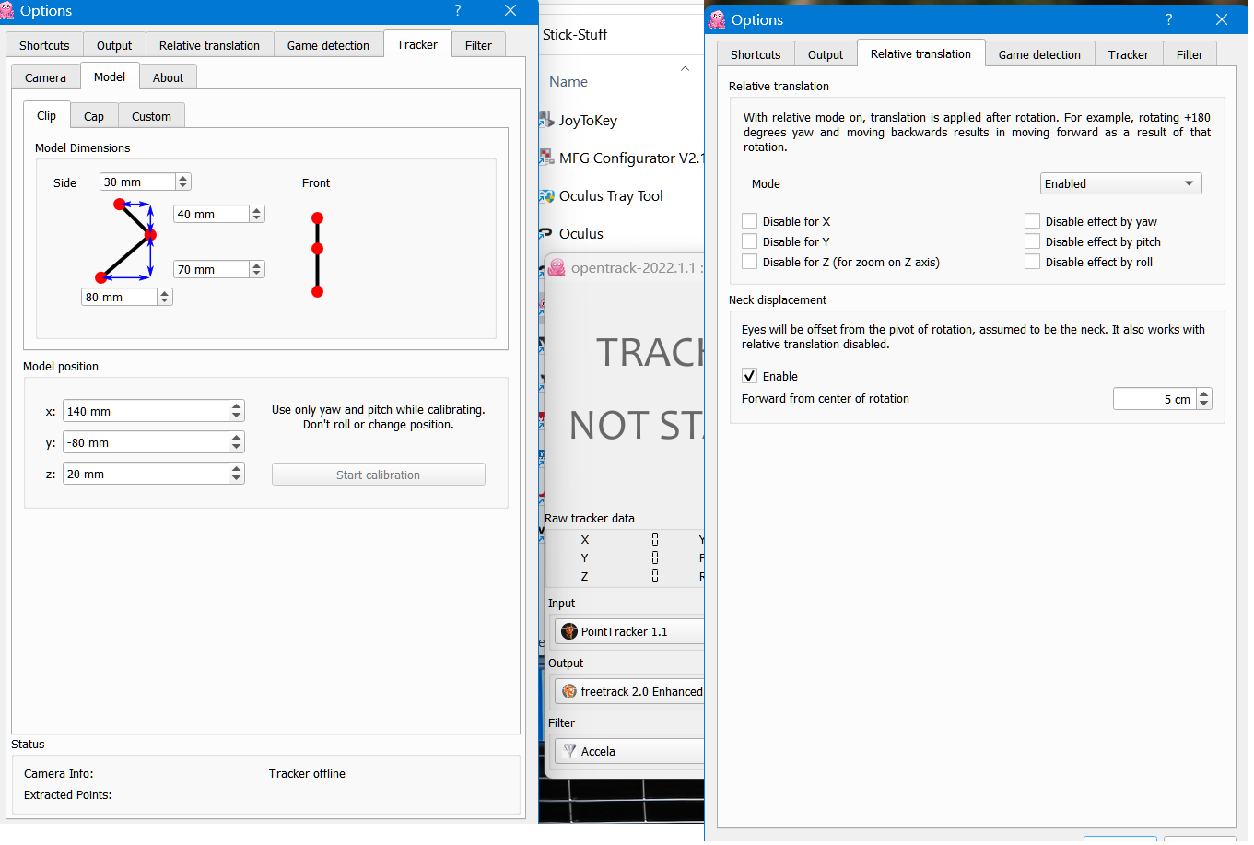Select the Clip model tab
This screenshot has width=1254, height=845.
pyautogui.click(x=46, y=115)
